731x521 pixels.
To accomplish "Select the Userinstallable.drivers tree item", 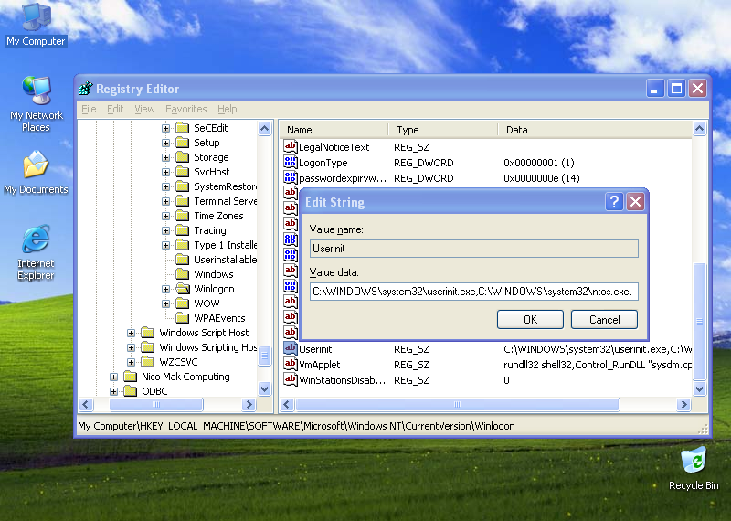I will [225, 260].
